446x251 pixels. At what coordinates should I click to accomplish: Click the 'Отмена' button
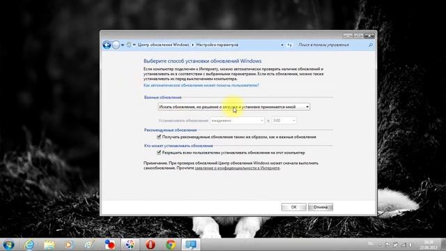[321, 207]
